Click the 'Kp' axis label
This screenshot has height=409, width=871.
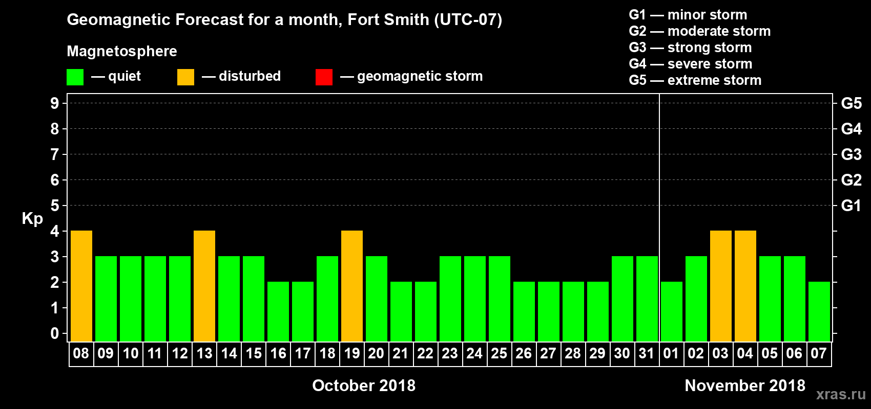tap(32, 219)
